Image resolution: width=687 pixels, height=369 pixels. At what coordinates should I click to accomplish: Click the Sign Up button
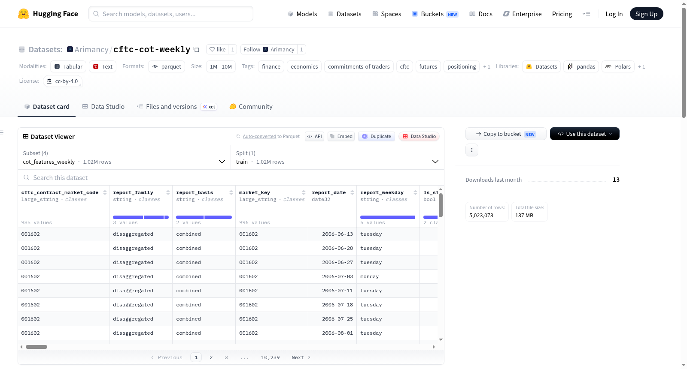tap(646, 14)
